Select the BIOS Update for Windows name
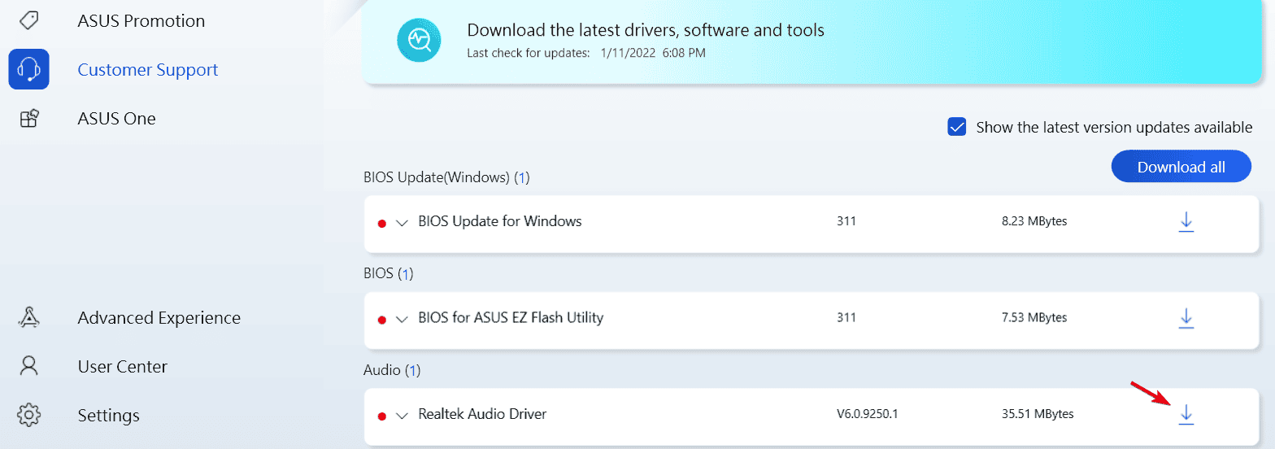 [500, 221]
